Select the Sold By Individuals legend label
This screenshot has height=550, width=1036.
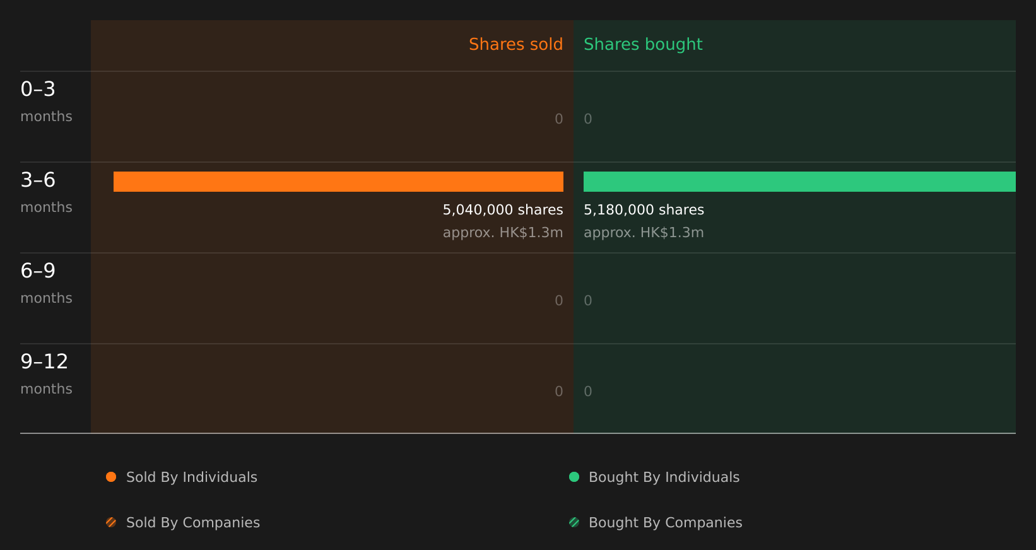click(192, 477)
